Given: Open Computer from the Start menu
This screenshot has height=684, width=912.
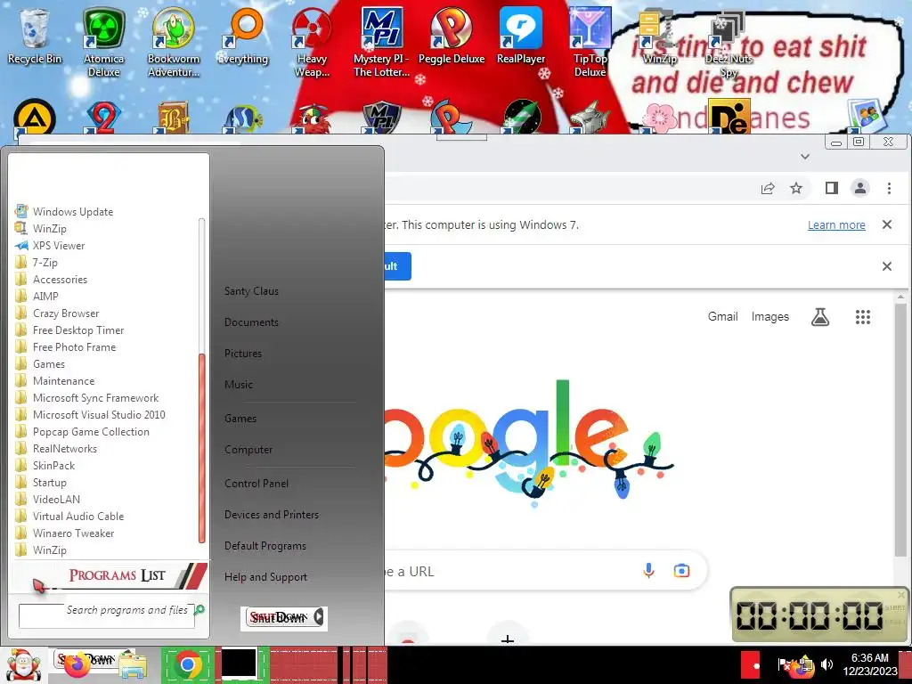Looking at the screenshot, I should point(248,450).
